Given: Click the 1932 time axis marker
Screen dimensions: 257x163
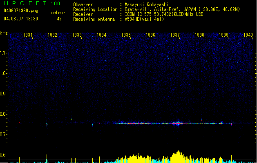Looking at the screenshot, I should click(52, 35).
